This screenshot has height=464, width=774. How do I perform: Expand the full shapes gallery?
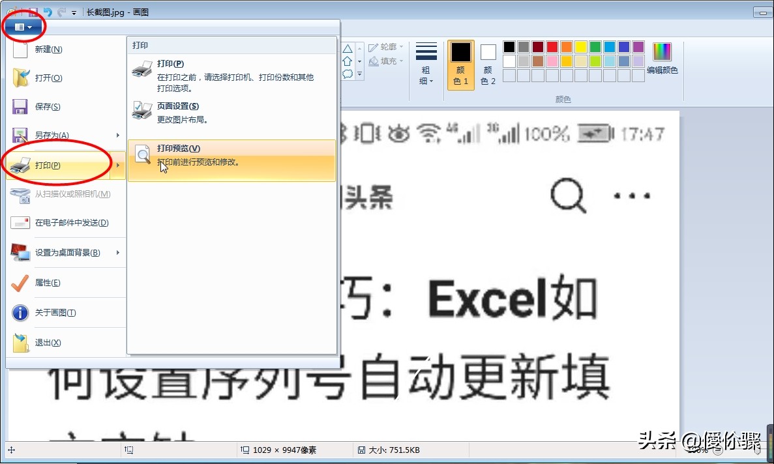[360, 74]
